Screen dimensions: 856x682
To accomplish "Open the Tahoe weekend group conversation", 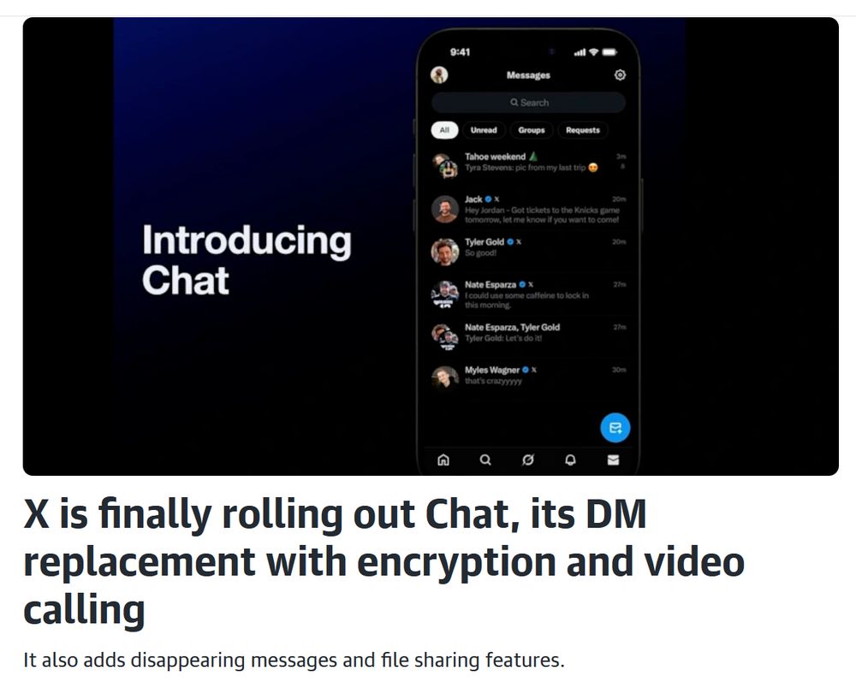I will point(528,164).
